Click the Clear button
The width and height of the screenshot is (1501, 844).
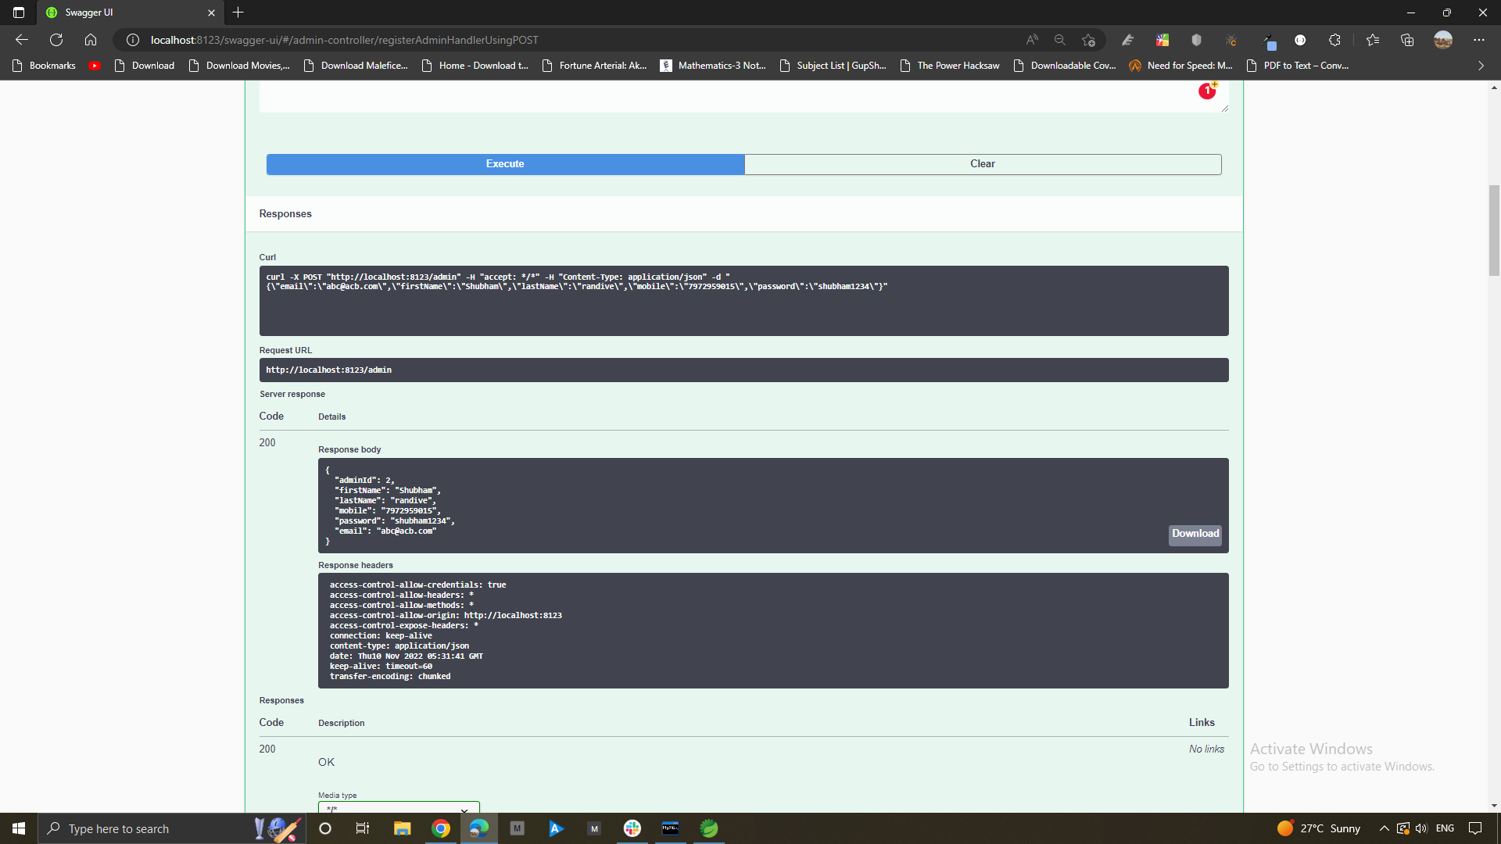coord(983,164)
